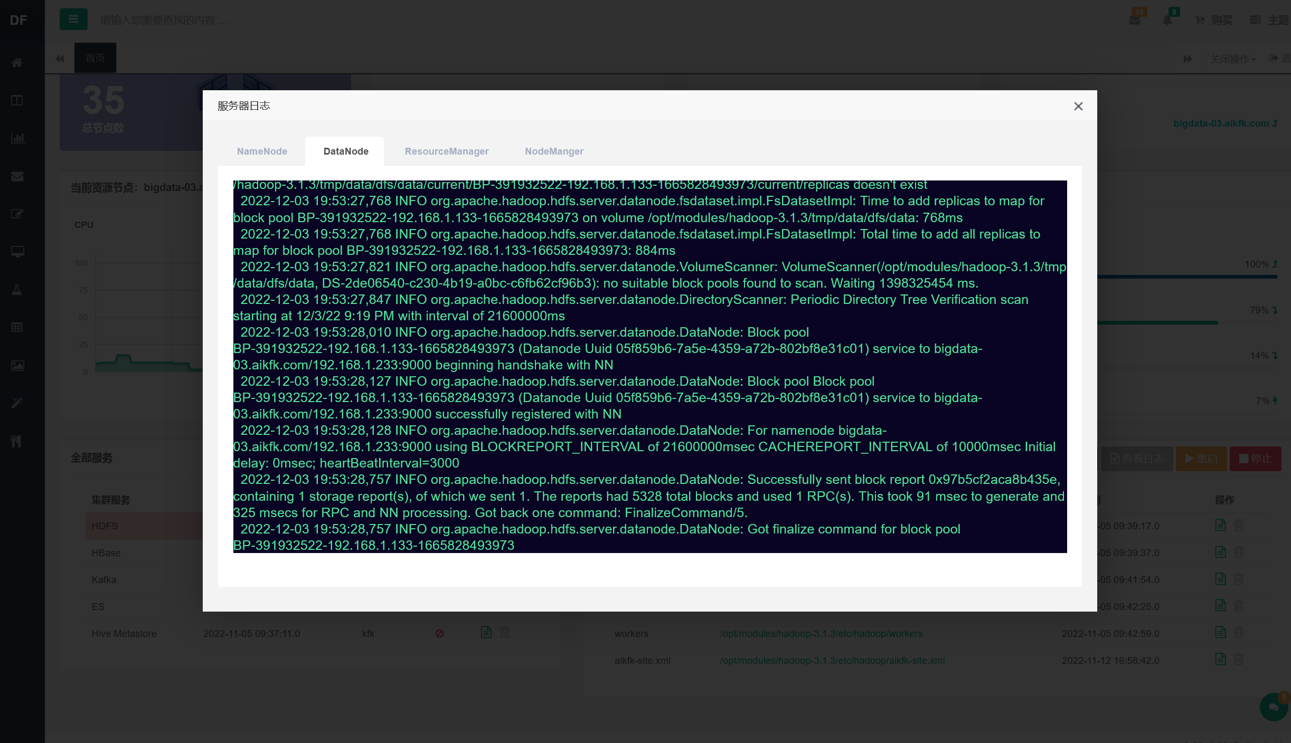Viewport: 1291px width, 743px height.
Task: Open the picture icon in sidebar
Action: click(x=17, y=365)
